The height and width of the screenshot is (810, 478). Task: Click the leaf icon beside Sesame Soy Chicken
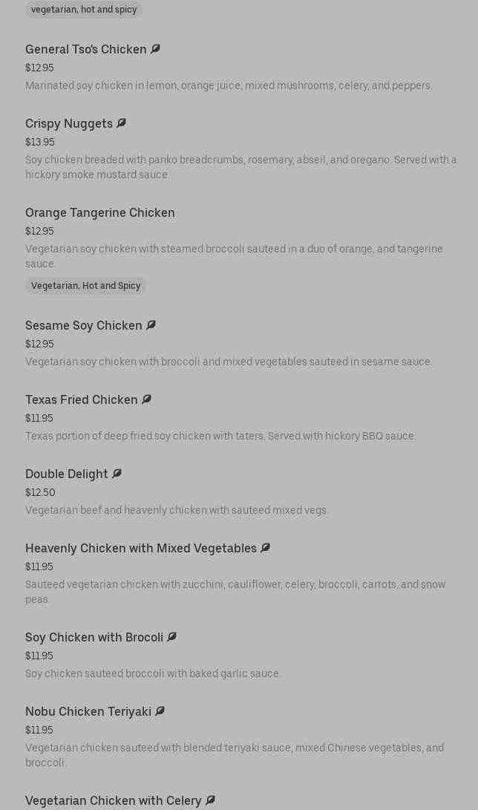pyautogui.click(x=151, y=325)
